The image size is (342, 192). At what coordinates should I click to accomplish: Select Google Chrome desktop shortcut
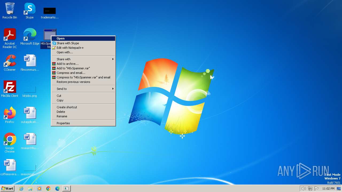click(10, 143)
